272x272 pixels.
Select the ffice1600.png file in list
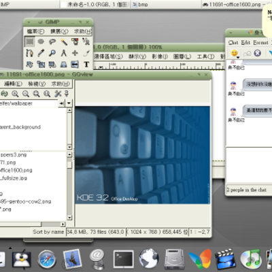tap(16, 170)
